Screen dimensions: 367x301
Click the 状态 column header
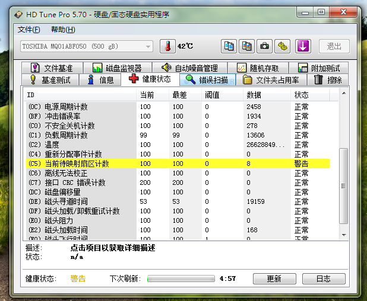pyautogui.click(x=311, y=95)
